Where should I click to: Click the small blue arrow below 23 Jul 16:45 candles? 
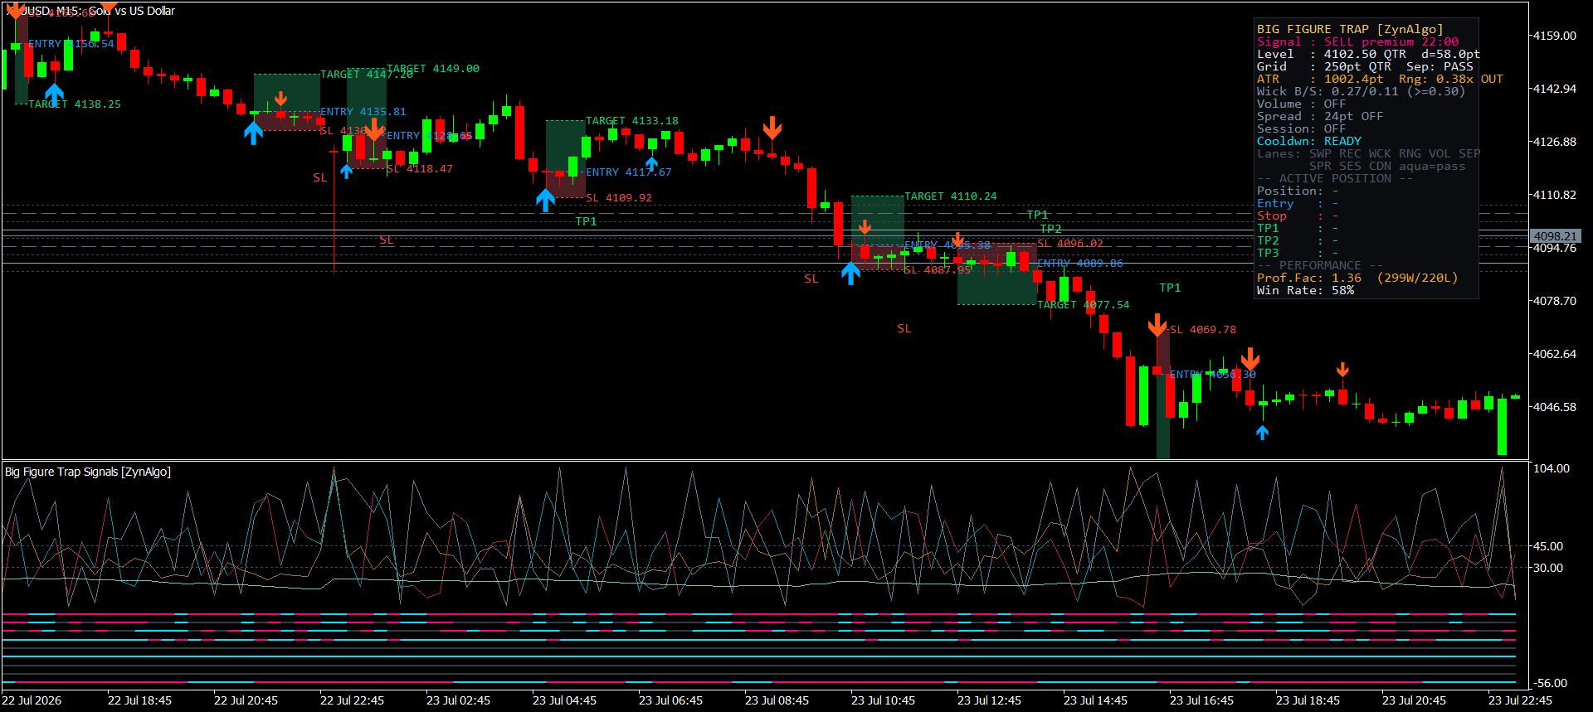[1262, 432]
